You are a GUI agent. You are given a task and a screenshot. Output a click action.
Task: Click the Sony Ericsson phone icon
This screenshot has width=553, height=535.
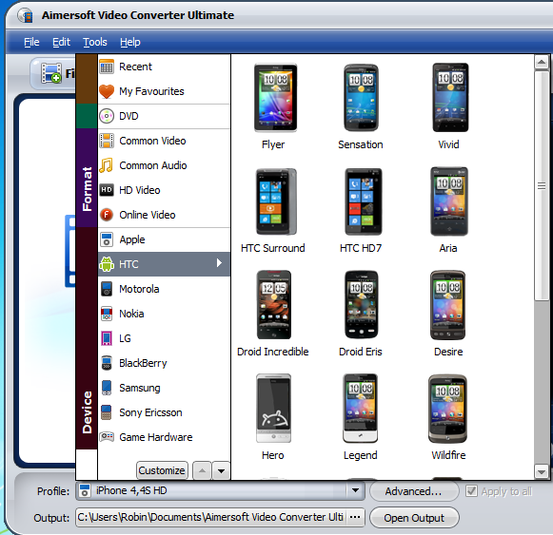[107, 412]
